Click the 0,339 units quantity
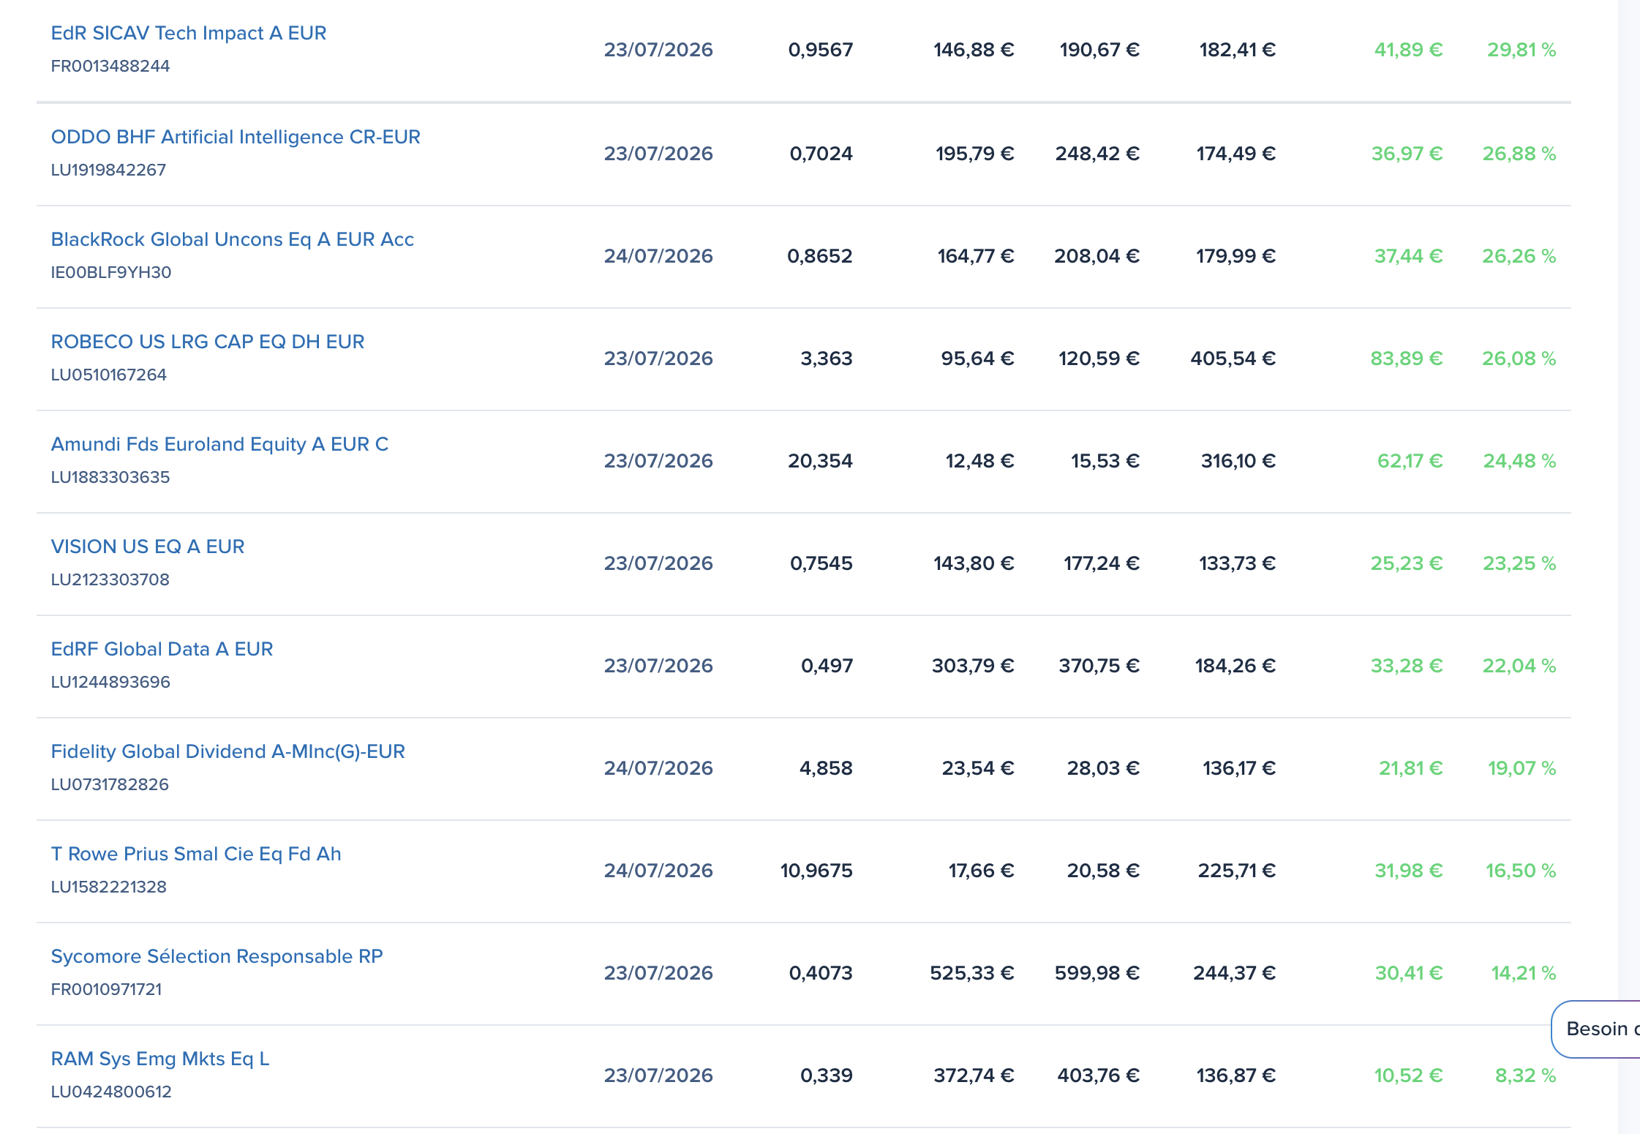This screenshot has height=1134, width=1640. pyautogui.click(x=827, y=1075)
